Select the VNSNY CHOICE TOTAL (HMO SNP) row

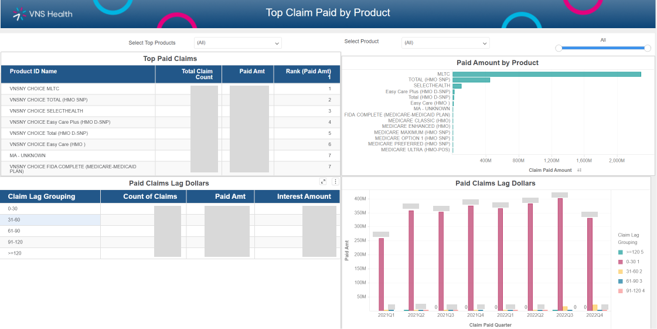[x=171, y=100]
